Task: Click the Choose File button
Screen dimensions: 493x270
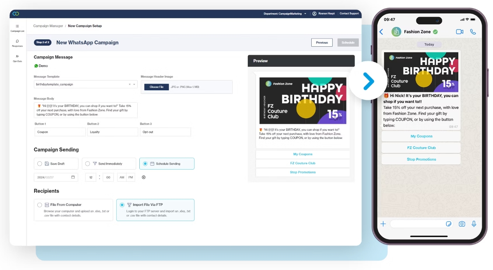Action: click(x=156, y=87)
